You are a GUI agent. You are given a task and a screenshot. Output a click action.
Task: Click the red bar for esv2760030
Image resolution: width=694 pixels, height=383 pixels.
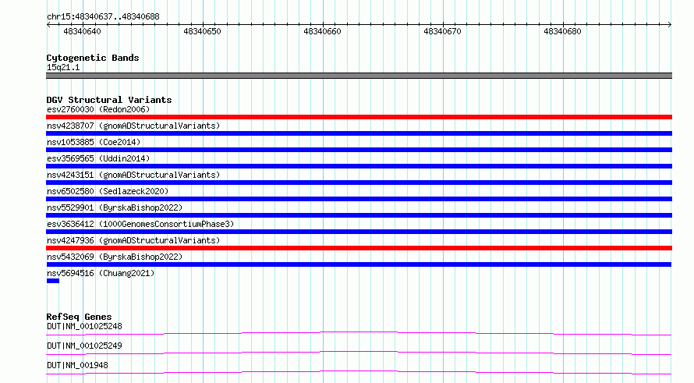359,117
